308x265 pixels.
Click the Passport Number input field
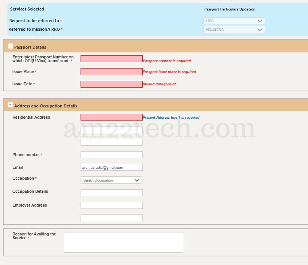(111, 58)
